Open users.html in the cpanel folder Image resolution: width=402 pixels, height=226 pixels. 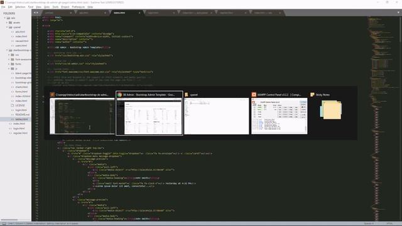(x=21, y=46)
